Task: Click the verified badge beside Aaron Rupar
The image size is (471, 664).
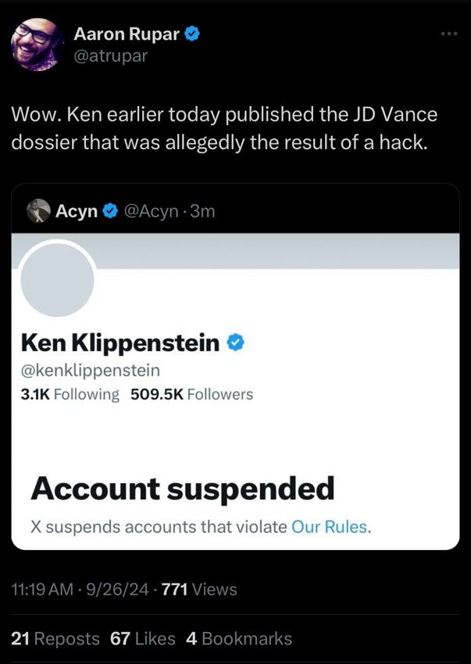Action: pos(193,34)
